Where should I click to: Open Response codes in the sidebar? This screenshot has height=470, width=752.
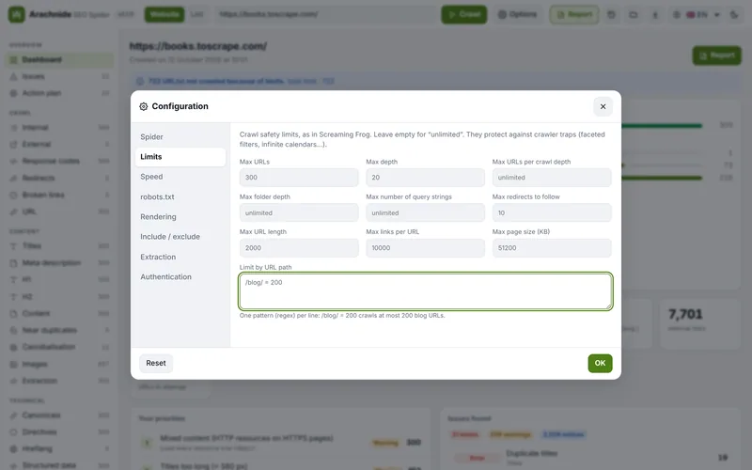(60, 161)
